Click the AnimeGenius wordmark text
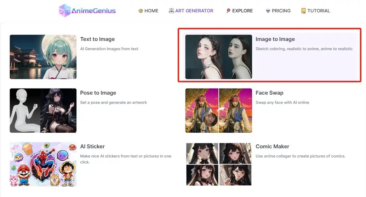Viewport: 366px width, 197px height. point(93,11)
